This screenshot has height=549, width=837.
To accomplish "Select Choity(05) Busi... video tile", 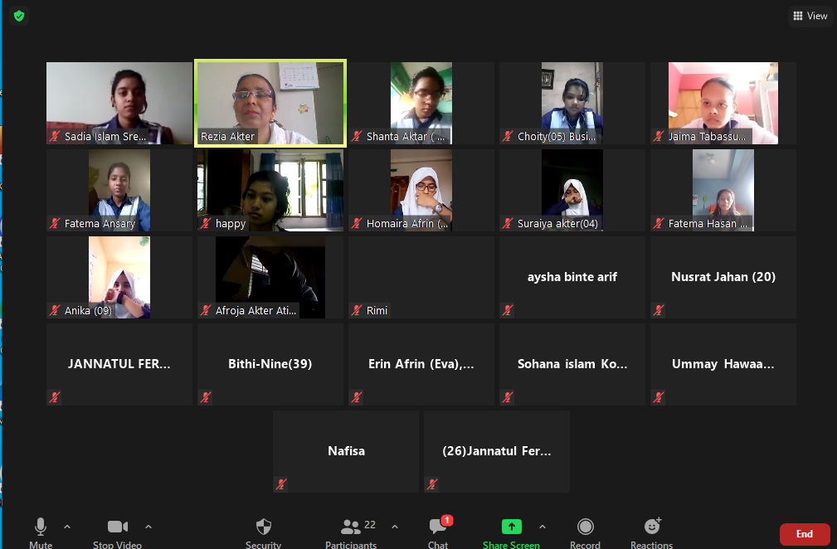I will pyautogui.click(x=572, y=103).
